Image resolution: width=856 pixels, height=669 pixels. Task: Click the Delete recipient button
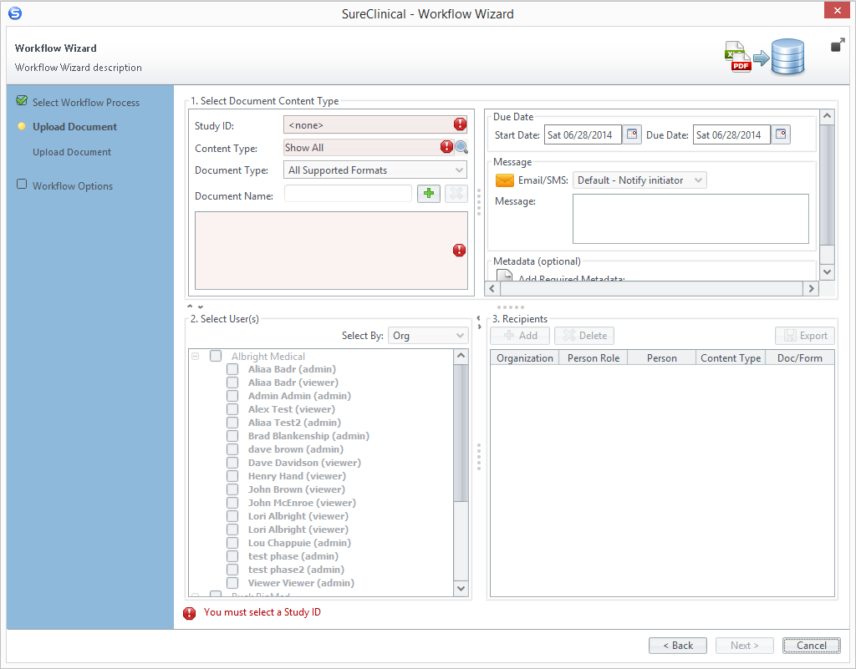coord(584,335)
